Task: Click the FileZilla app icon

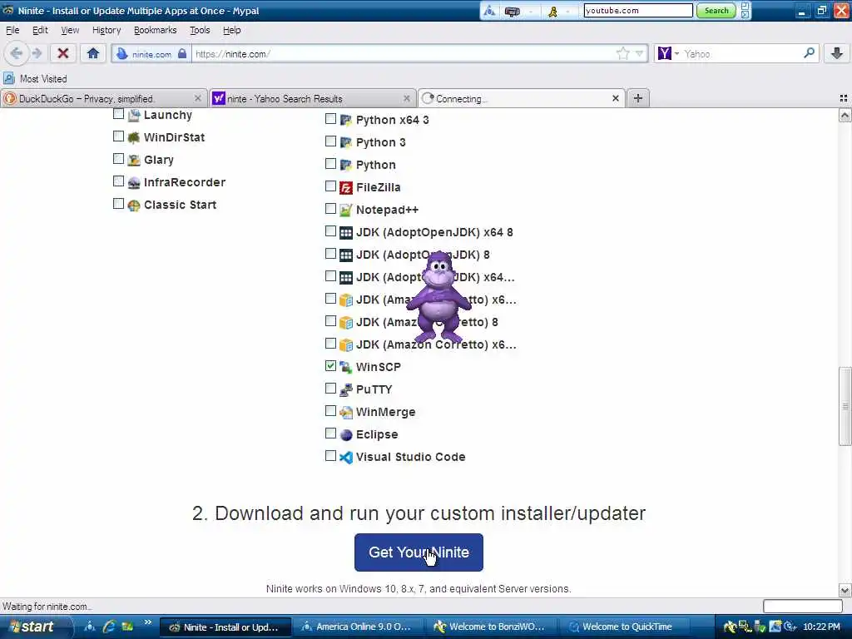Action: 346,187
